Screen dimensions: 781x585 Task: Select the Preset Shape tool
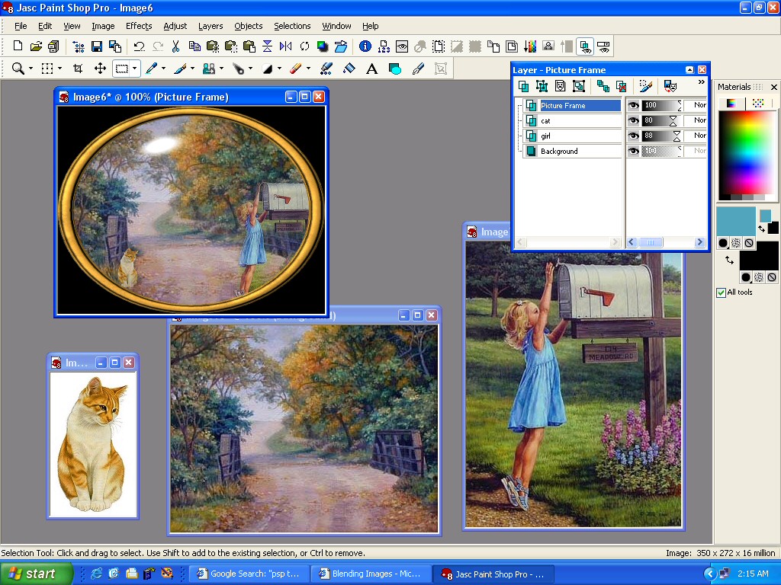[394, 68]
